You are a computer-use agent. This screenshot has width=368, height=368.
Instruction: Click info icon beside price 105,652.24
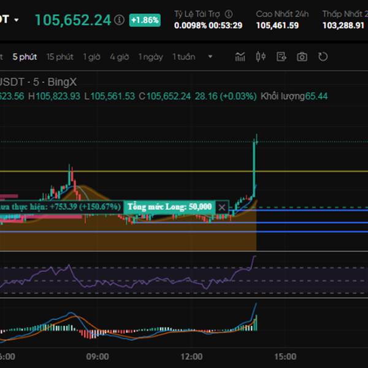point(119,20)
